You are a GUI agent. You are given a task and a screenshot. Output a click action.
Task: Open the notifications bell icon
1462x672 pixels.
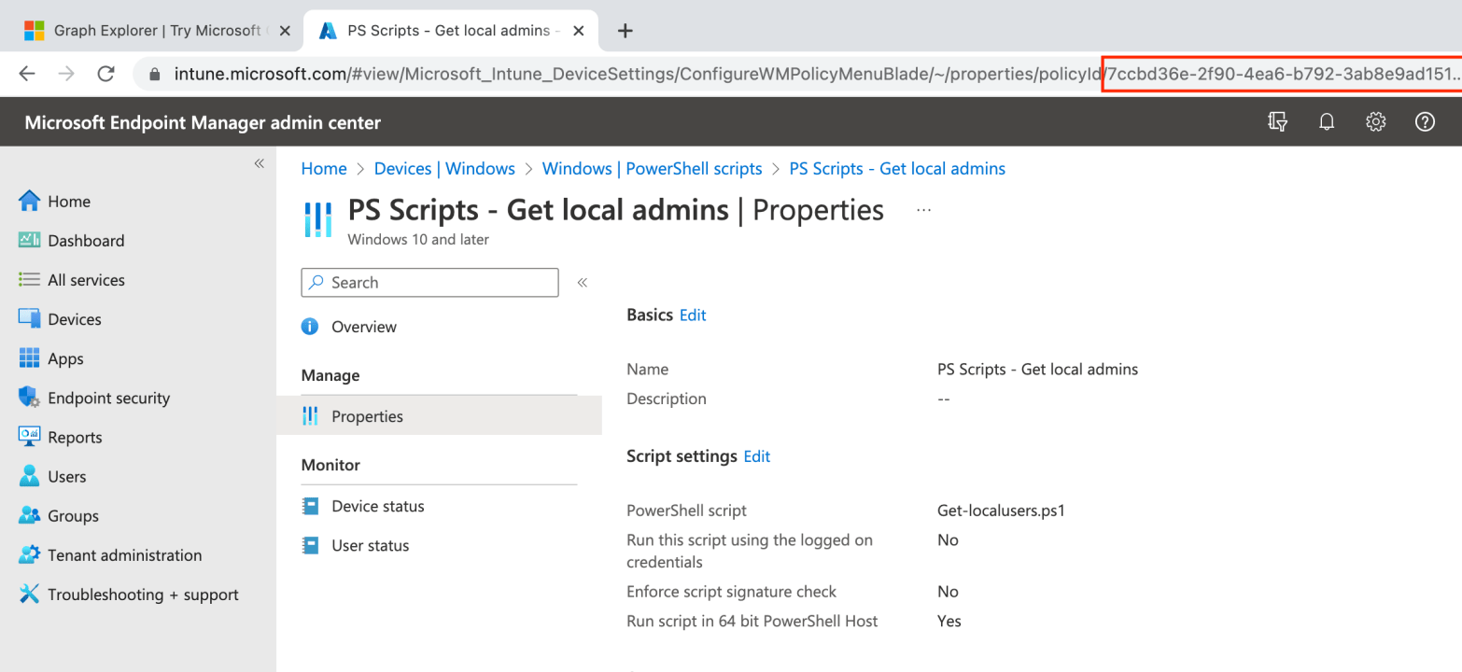pos(1327,122)
